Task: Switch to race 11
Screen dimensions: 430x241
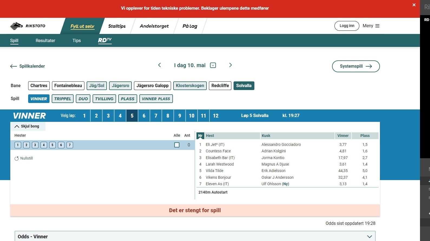Action: pyautogui.click(x=203, y=116)
